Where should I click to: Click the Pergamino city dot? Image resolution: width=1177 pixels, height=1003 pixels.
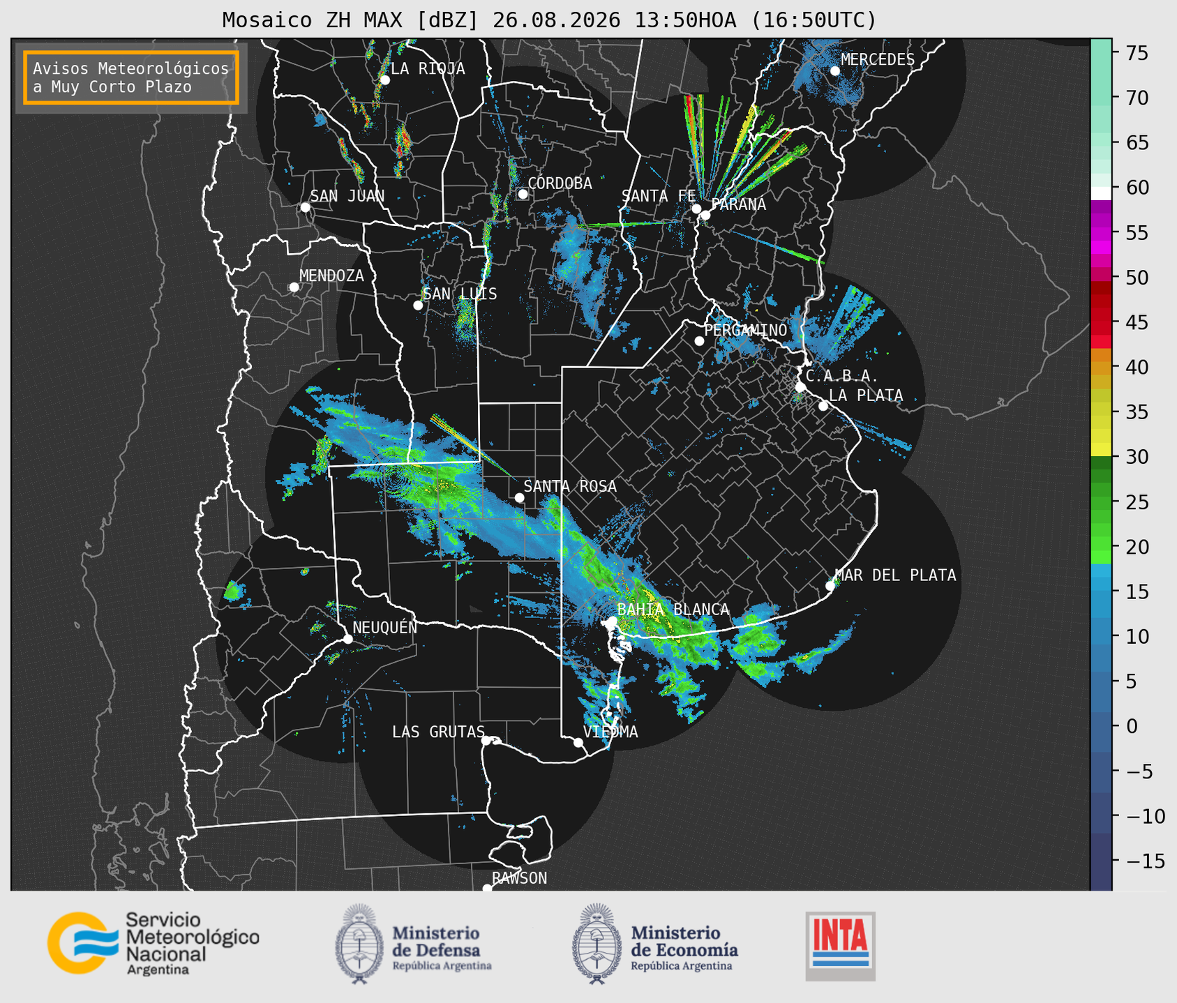(699, 341)
